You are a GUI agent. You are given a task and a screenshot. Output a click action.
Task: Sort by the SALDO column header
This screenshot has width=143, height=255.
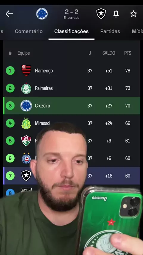[109, 53]
